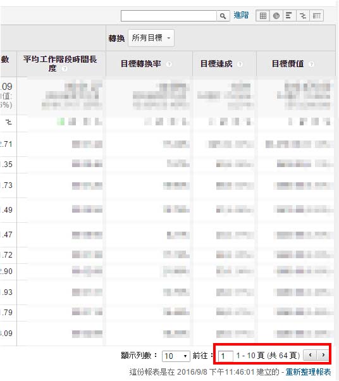Click the 前往 page number field

pos(225,356)
